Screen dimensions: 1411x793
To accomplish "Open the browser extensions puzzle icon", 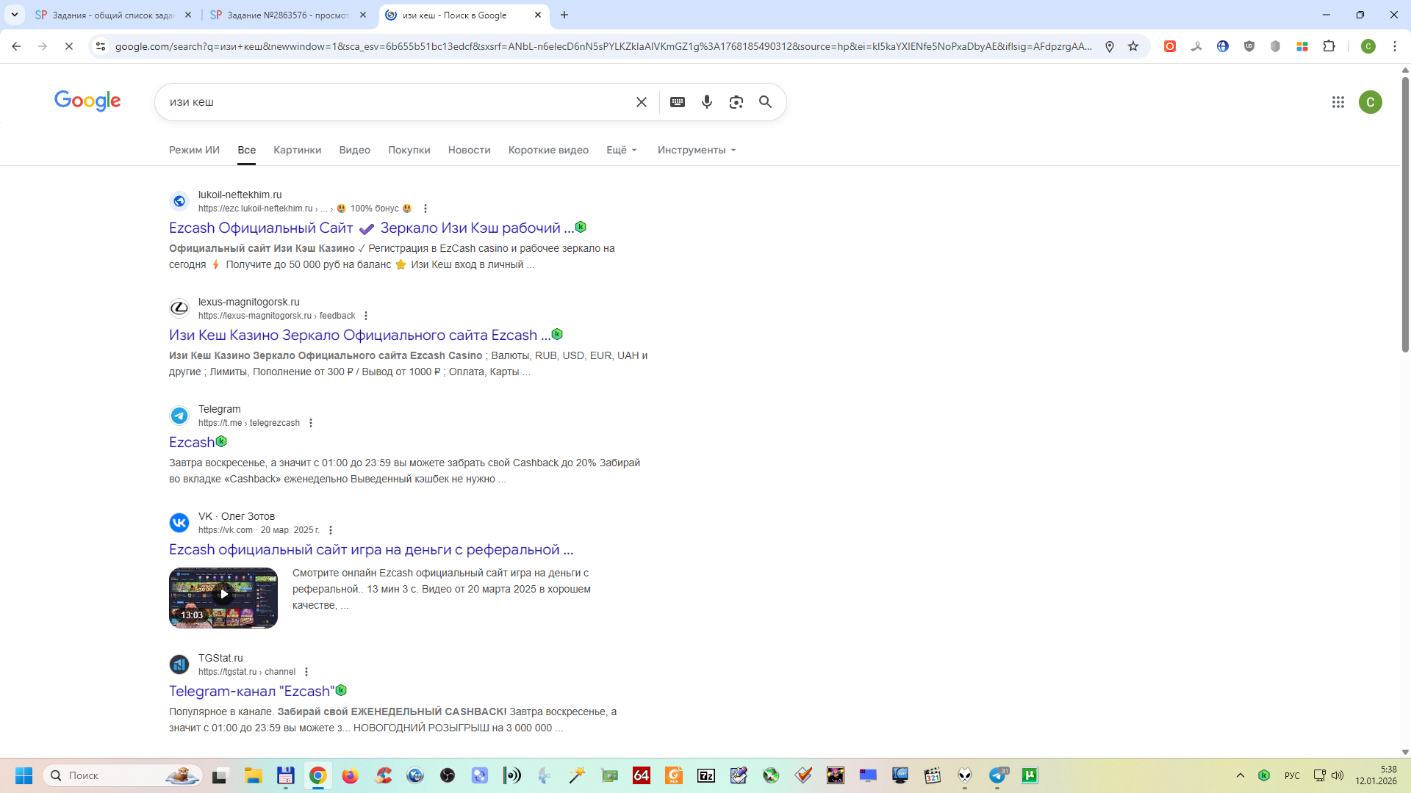I will click(x=1329, y=46).
